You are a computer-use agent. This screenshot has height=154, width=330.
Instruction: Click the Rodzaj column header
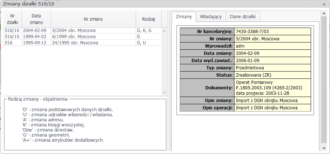click(148, 19)
